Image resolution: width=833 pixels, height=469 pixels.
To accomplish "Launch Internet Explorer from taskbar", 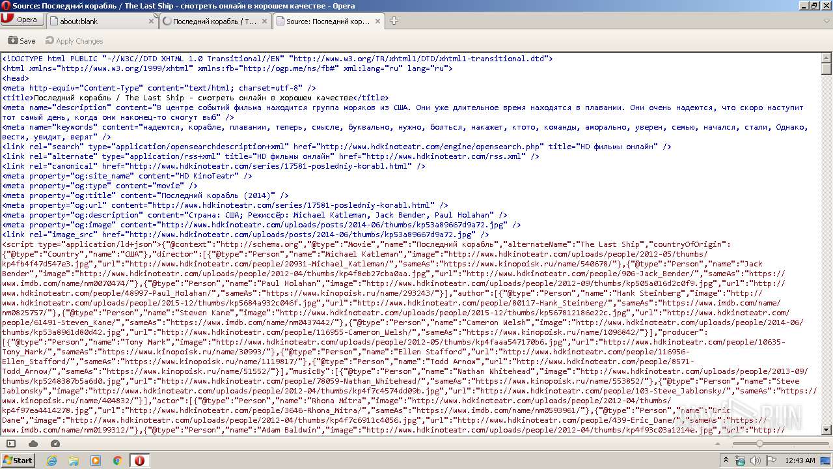I will point(52,461).
